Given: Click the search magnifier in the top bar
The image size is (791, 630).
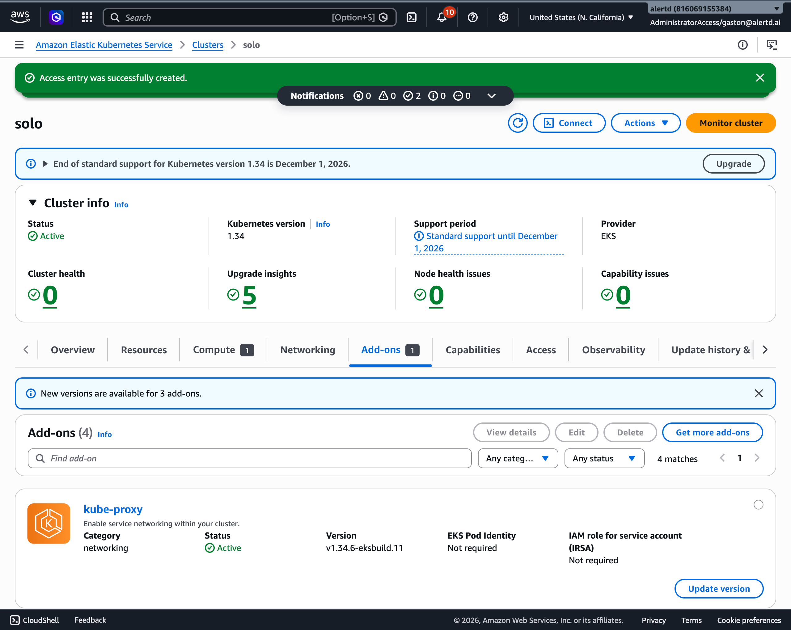Looking at the screenshot, I should [115, 17].
